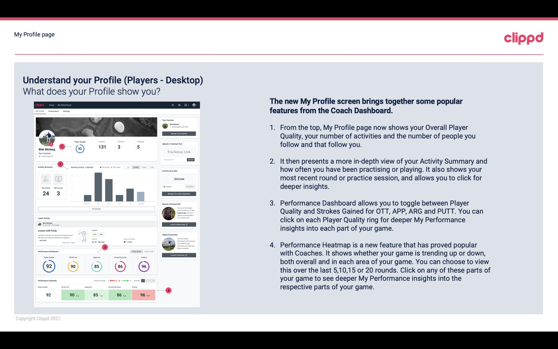Viewport: 558px width, 349px height.
Task: Select the Around the Green ring icon
Action: [x=121, y=266]
